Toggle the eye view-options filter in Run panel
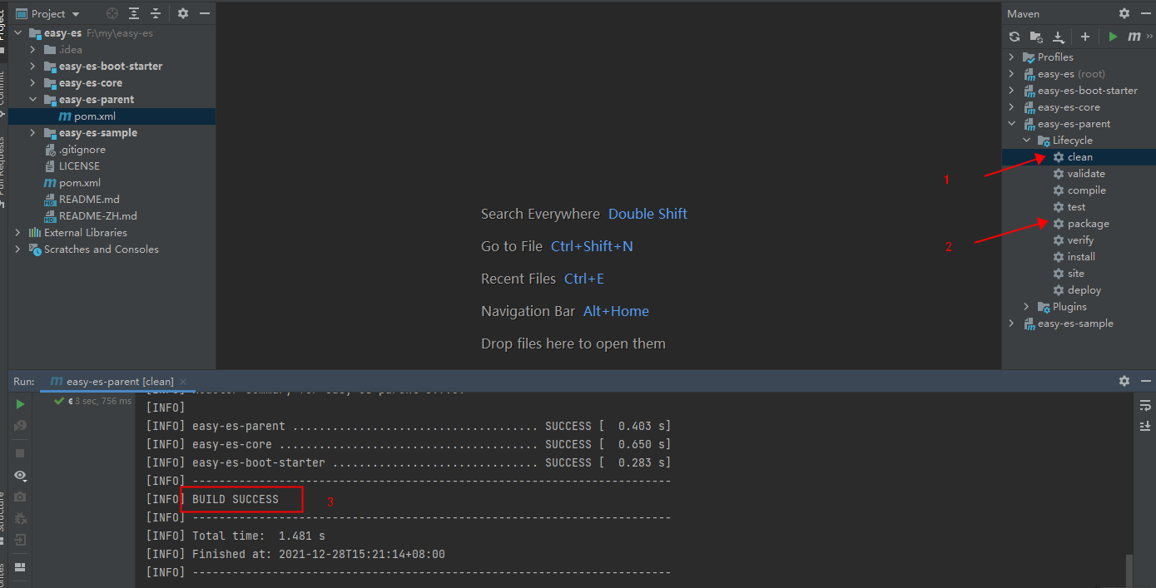Viewport: 1156px width, 588px height. point(20,476)
